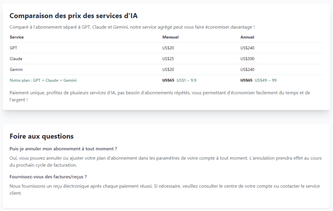Open the question about cancelling the subscription
The image size is (333, 211).
63,149
